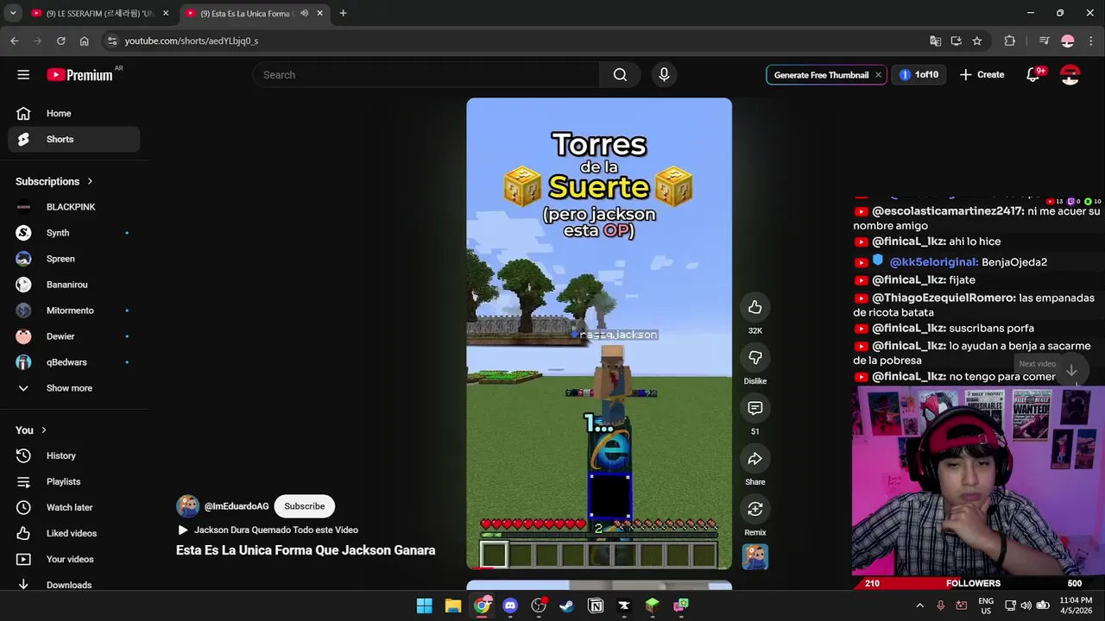This screenshot has height=621, width=1105.
Task: Open the YouTube hamburger guide menu
Action: click(23, 75)
